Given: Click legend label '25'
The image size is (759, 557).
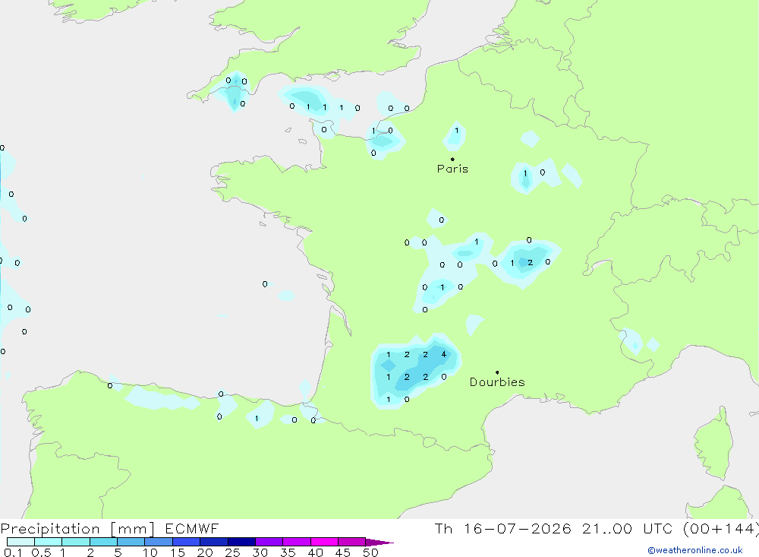Looking at the screenshot, I should point(232,552).
